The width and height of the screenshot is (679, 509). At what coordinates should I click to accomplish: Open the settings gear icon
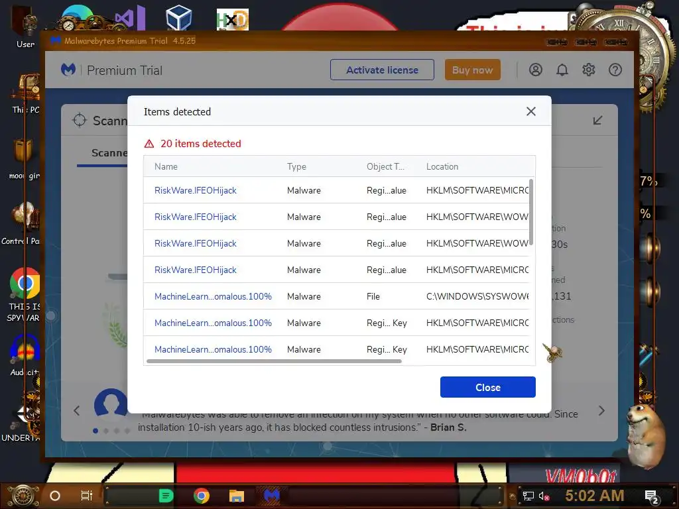coord(589,70)
